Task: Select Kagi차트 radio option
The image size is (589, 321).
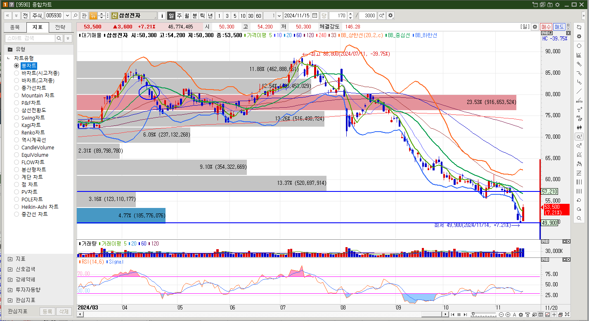Action: pos(17,125)
